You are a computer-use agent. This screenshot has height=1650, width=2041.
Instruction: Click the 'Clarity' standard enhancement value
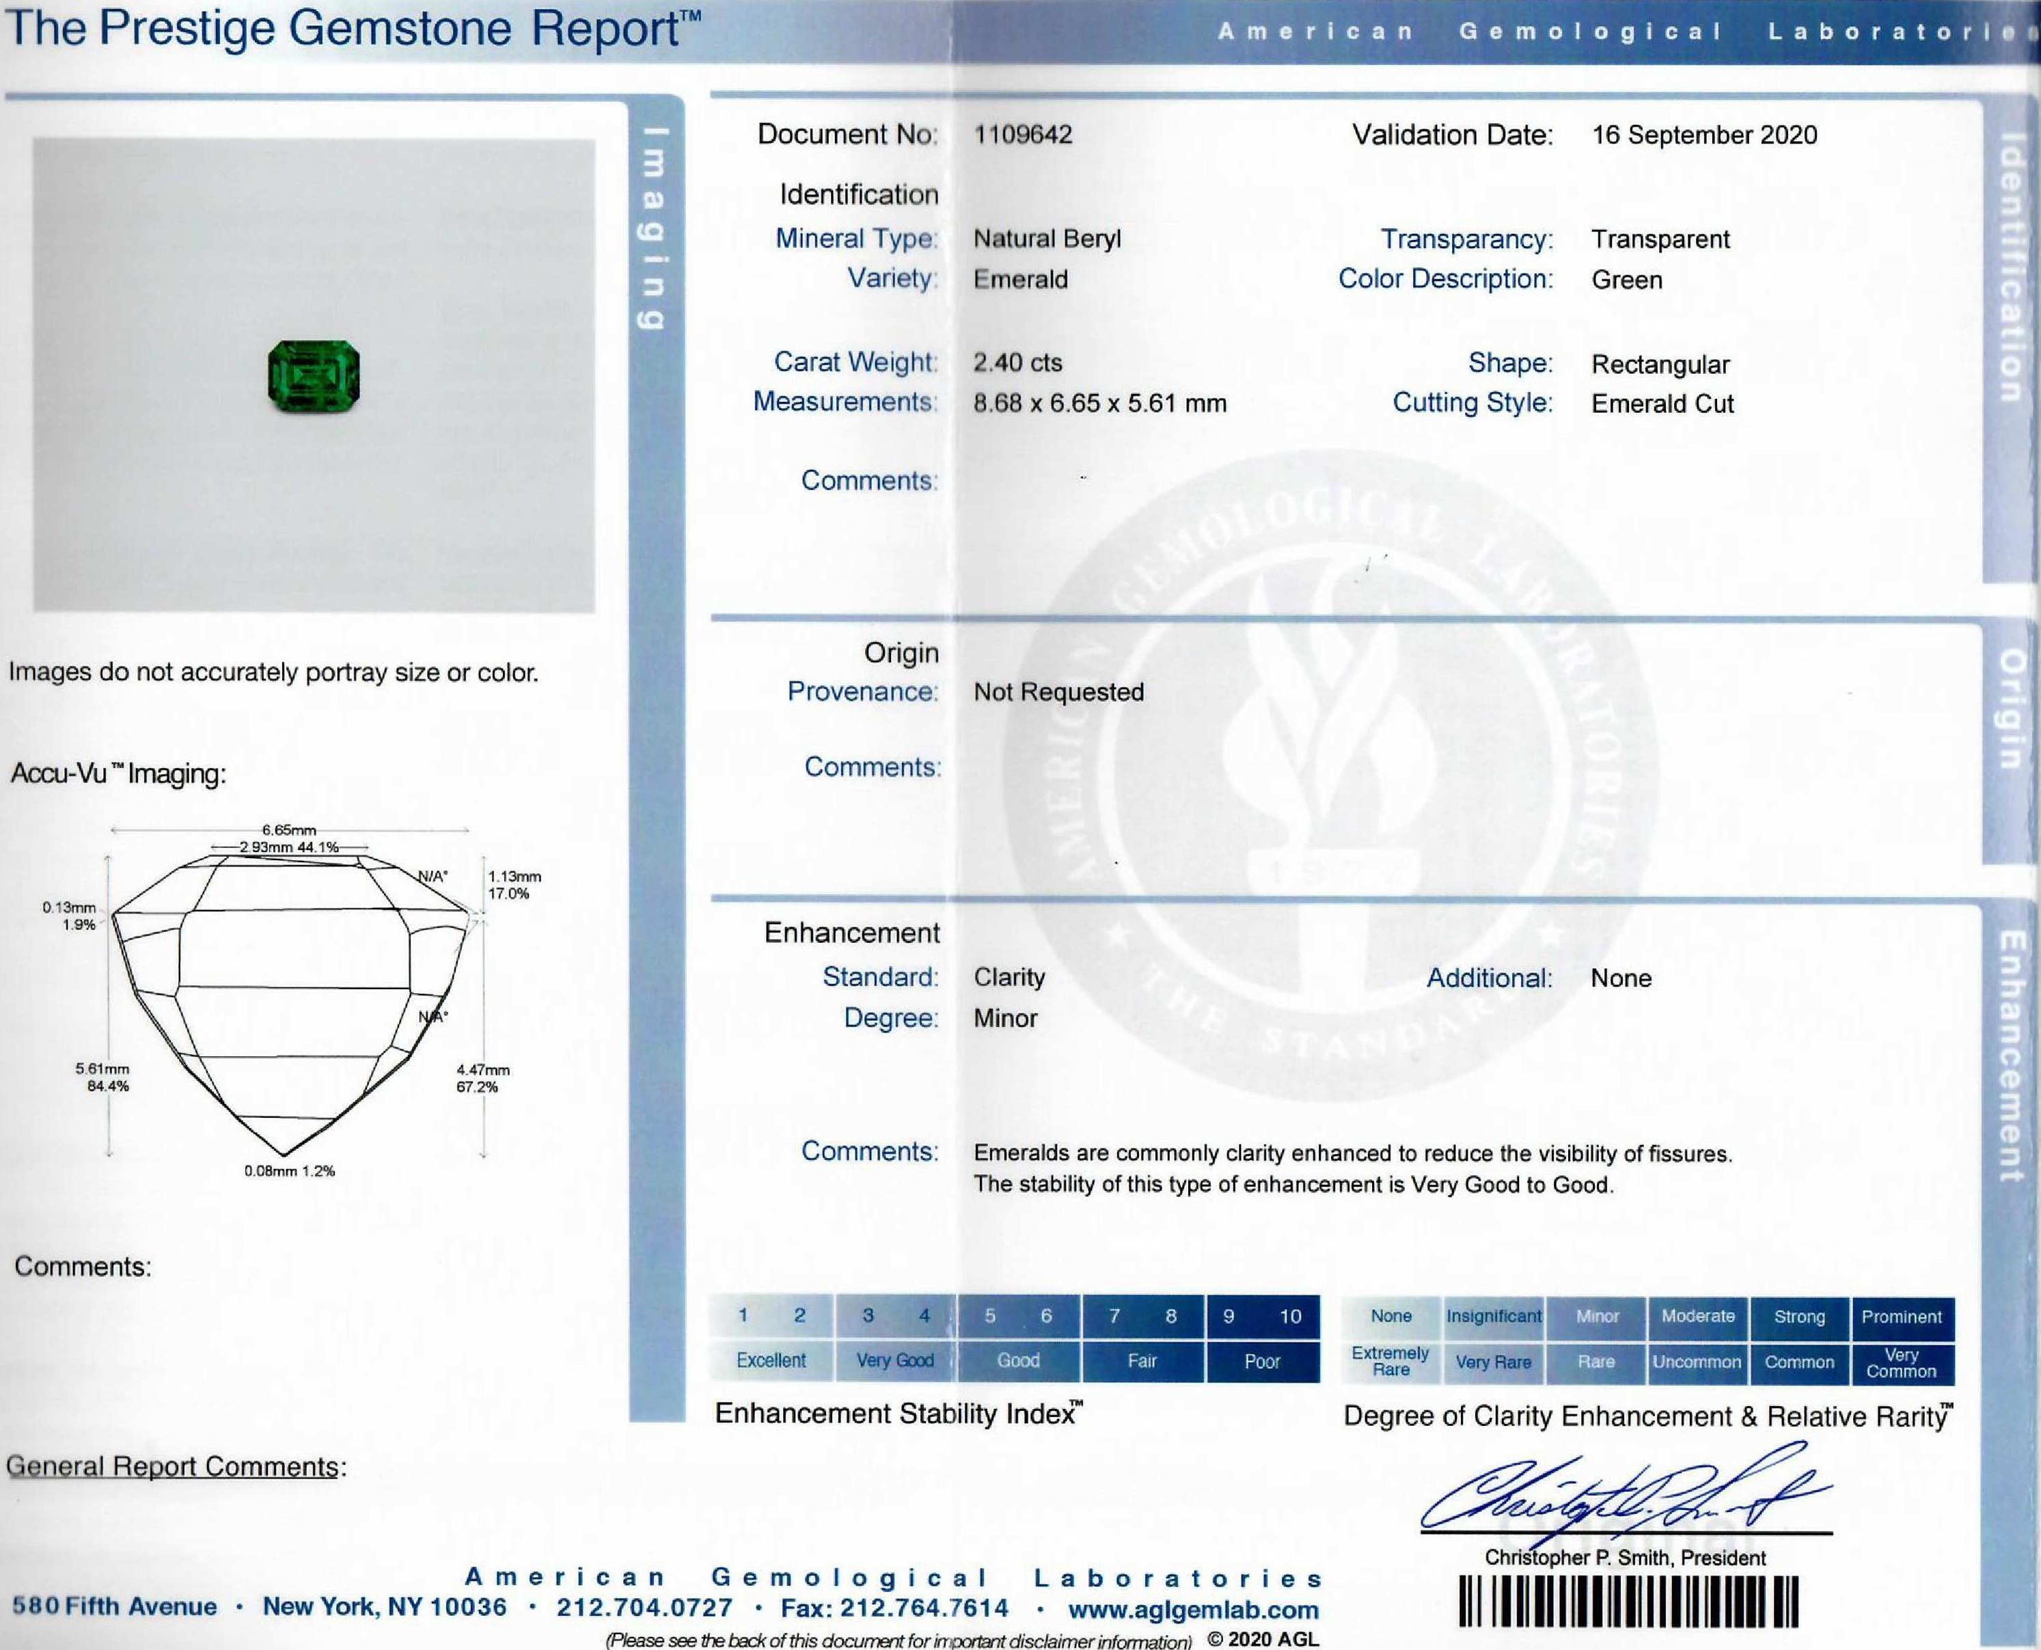coord(1009,977)
